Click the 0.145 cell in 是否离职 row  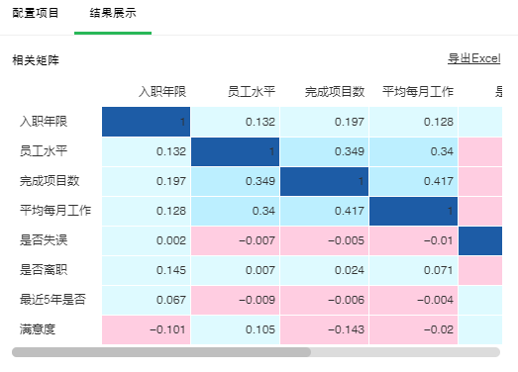(146, 270)
